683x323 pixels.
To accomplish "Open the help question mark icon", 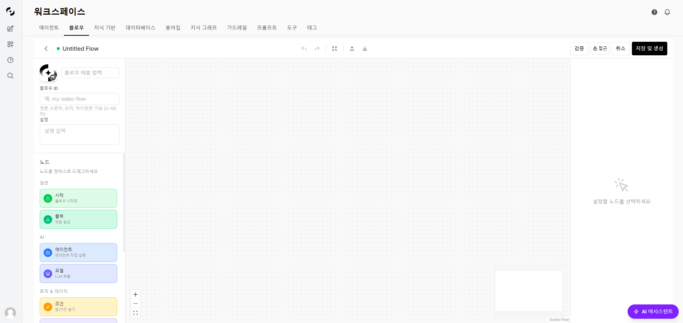I will pyautogui.click(x=654, y=12).
